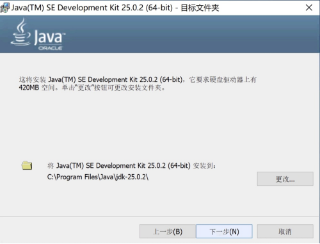
Task: Click the 420MB disk space description text
Action: (x=138, y=83)
